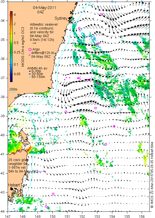Click the '04Z' time label under the date
This screenshot has width=155, height=218.
(41, 12)
